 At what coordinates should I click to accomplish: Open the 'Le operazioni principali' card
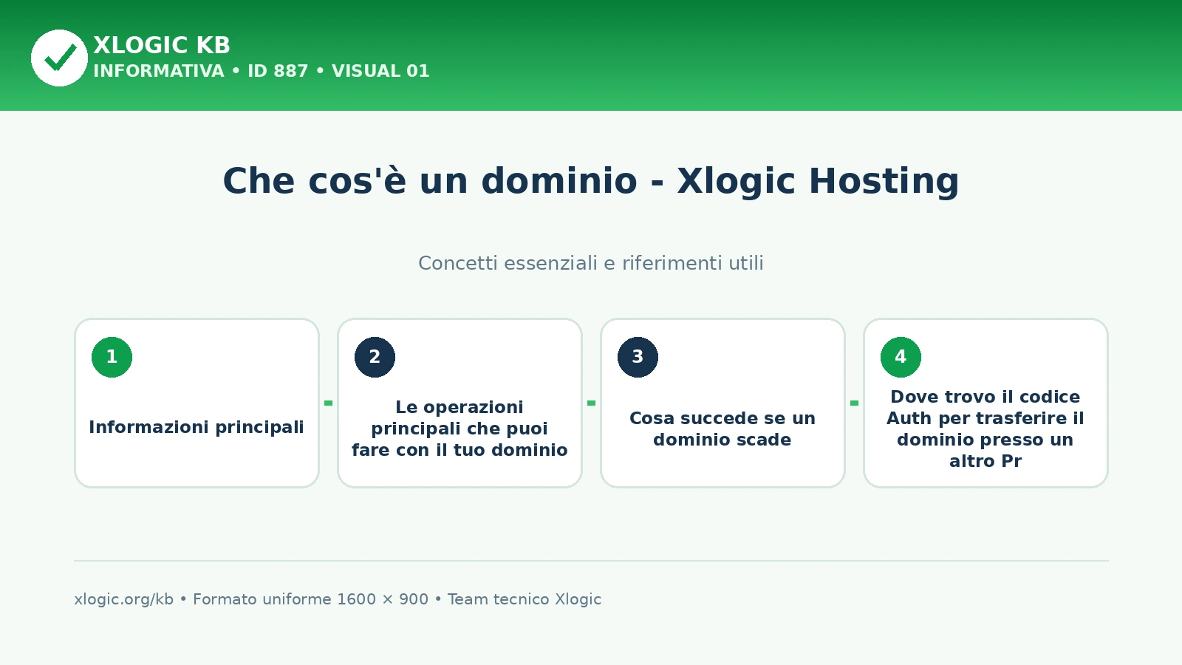click(460, 403)
